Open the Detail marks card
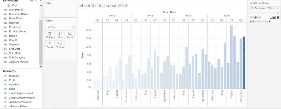281x109 pixels. tap(50, 45)
